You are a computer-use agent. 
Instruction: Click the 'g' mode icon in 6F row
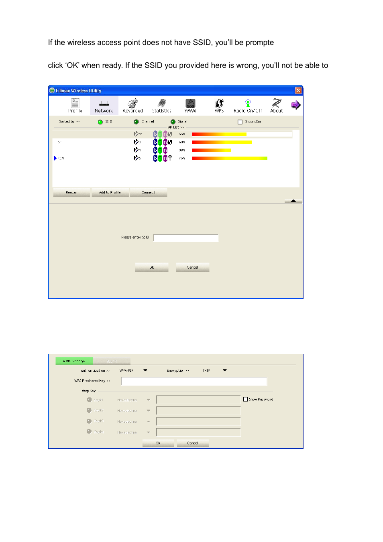point(160,142)
